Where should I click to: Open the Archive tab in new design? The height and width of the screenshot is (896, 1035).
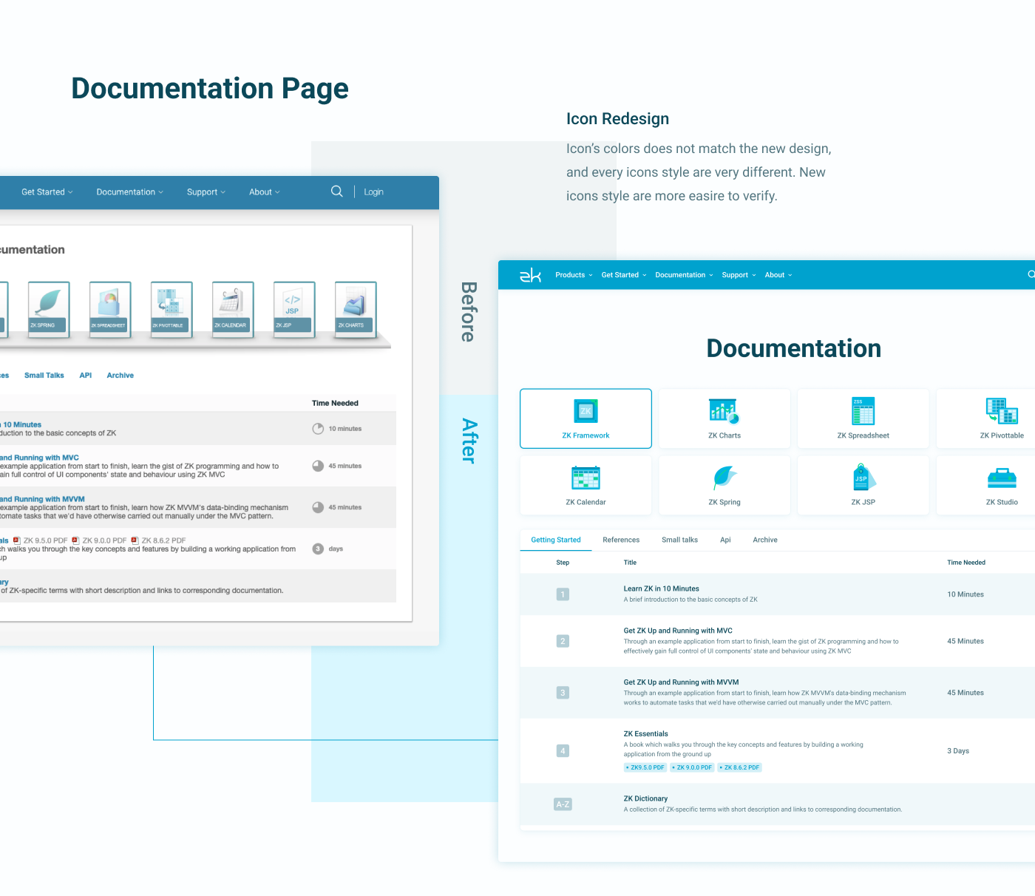[x=764, y=540]
